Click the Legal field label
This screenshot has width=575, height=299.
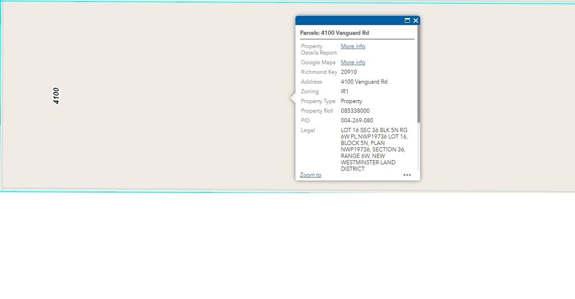(308, 130)
